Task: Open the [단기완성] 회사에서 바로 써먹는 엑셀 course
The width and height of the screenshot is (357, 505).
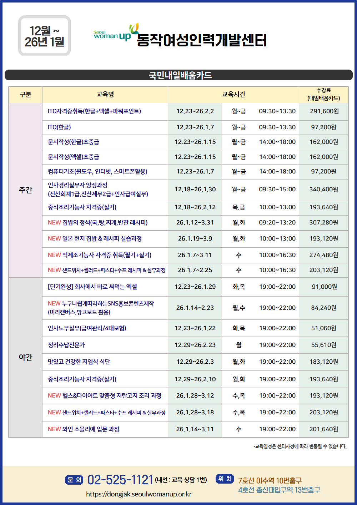Action: (92, 287)
